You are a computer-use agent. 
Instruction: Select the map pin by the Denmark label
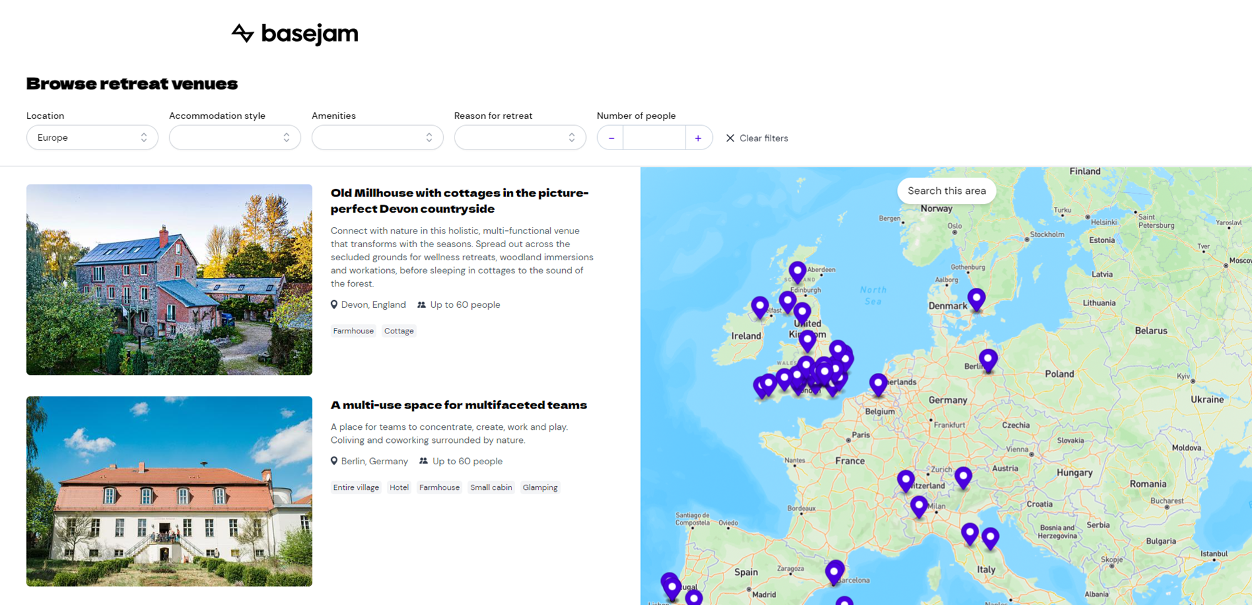[977, 300]
